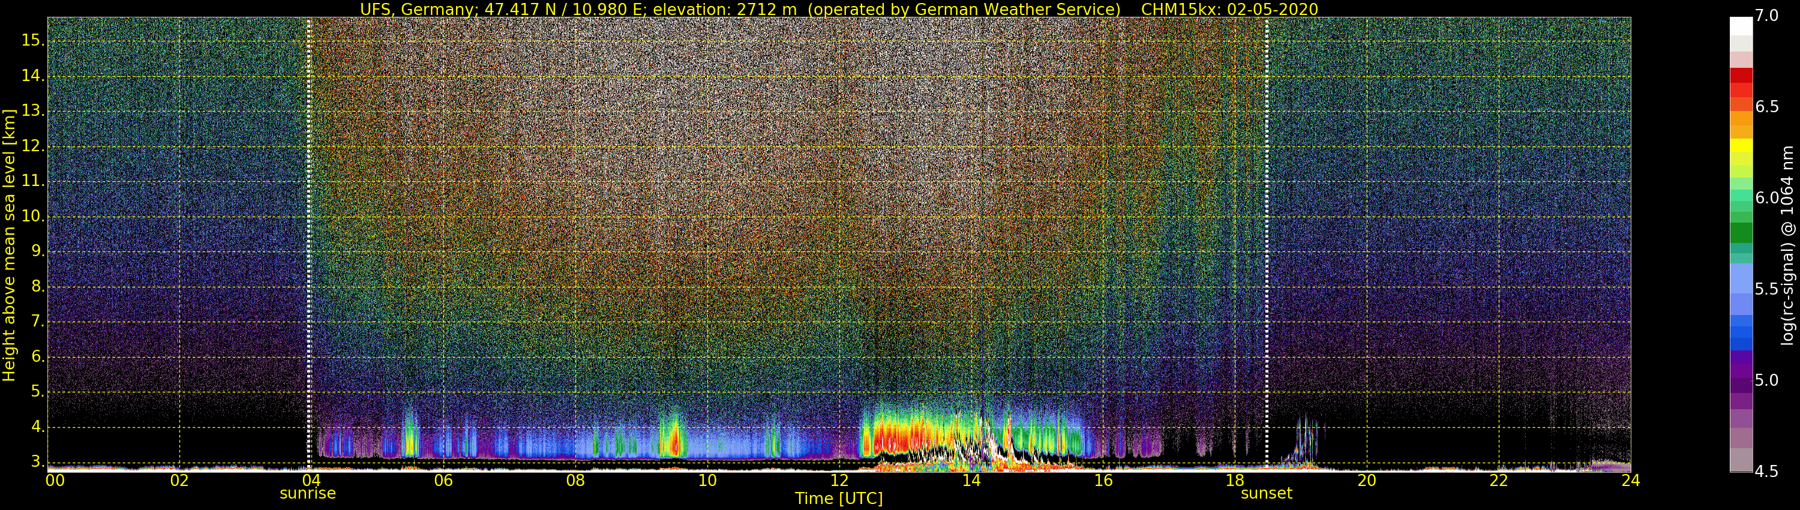Click the time axis tick label '24'

(x=1630, y=480)
